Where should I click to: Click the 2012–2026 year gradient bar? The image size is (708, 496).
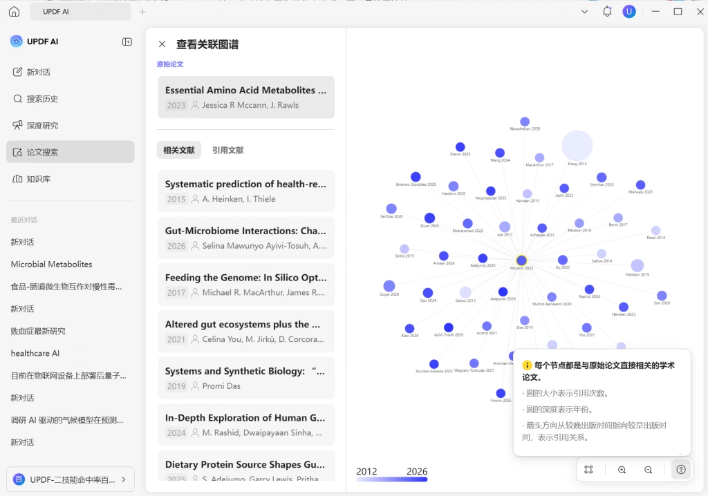pyautogui.click(x=391, y=479)
